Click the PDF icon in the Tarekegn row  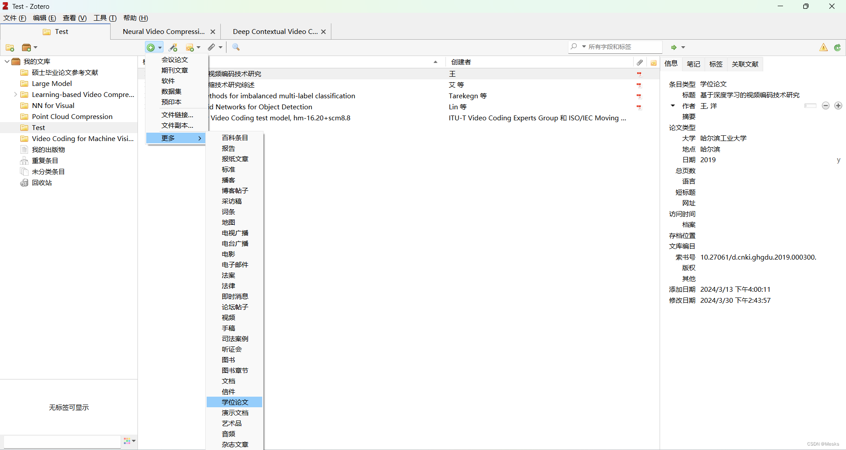point(639,96)
